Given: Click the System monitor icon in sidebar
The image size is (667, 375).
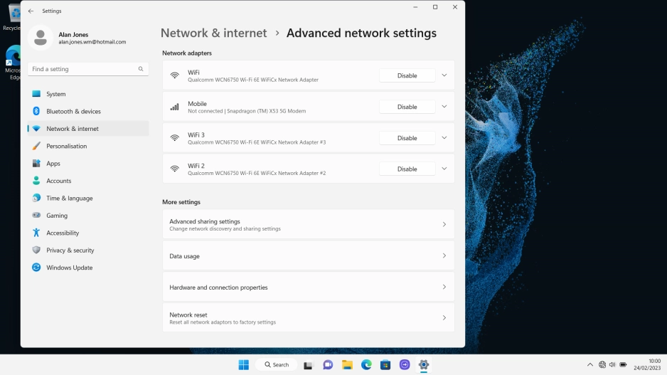Looking at the screenshot, I should click(x=36, y=94).
